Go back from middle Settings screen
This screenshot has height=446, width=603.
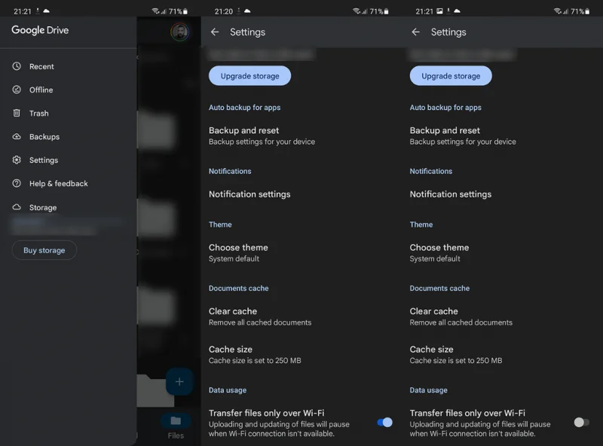[x=215, y=32]
